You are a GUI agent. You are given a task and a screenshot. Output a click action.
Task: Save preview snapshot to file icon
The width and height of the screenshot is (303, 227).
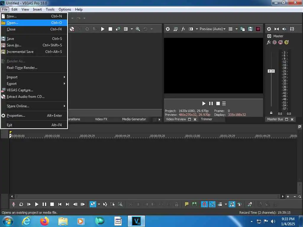(250, 29)
